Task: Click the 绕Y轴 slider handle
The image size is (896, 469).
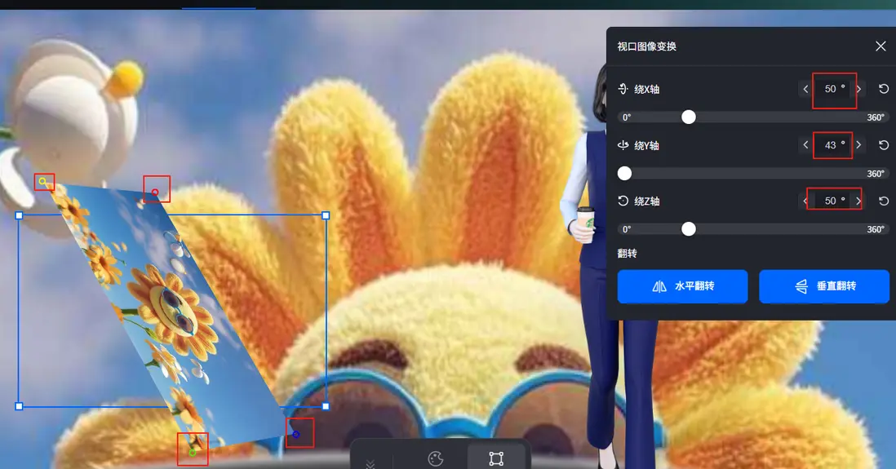Action: [624, 173]
